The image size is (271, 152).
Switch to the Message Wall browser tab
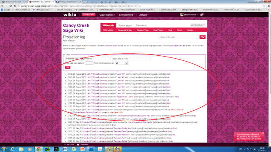69,2
